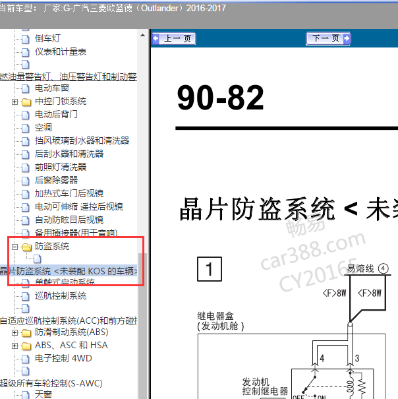
Task: Click the 中控门锁系统 folder icon
Action: click(26, 102)
